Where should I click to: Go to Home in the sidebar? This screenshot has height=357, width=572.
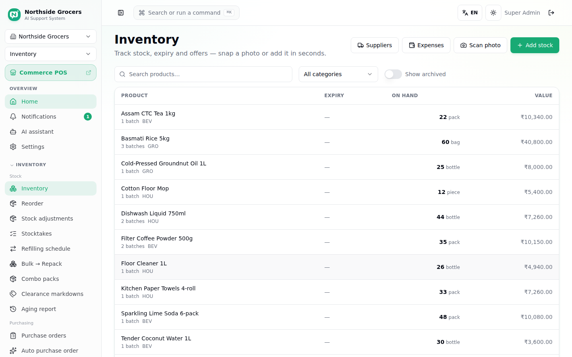[x=50, y=102]
